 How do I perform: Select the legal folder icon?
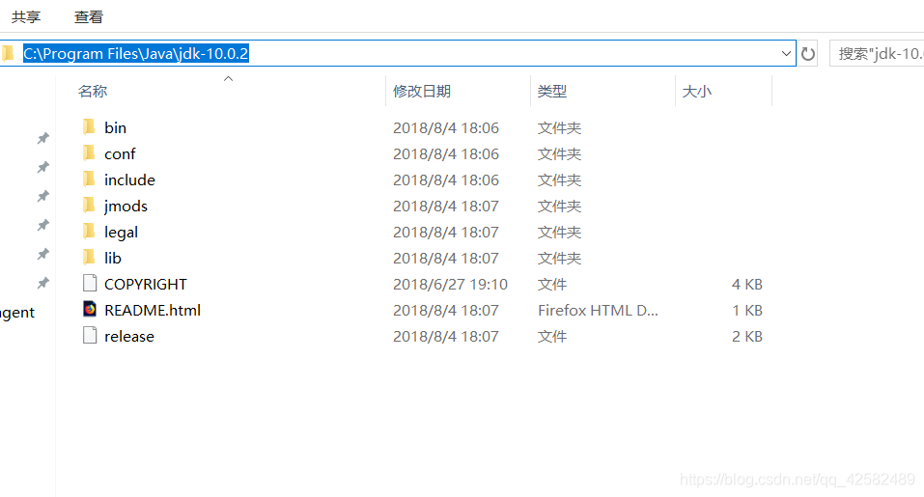[89, 231]
